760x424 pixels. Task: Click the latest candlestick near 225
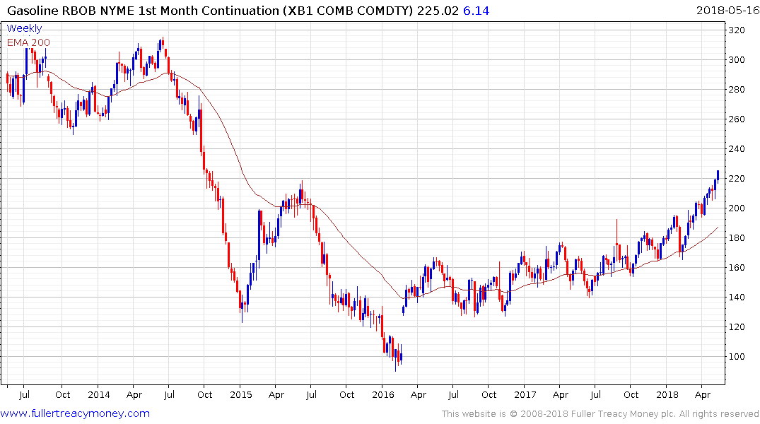pos(718,176)
